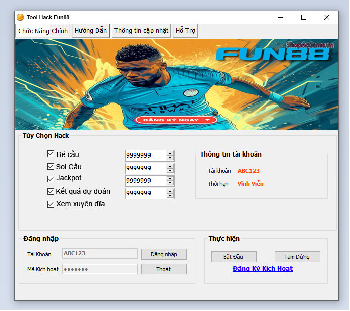
Task: Increase the Bẻ cầu value with up arrow
Action: (x=170, y=153)
